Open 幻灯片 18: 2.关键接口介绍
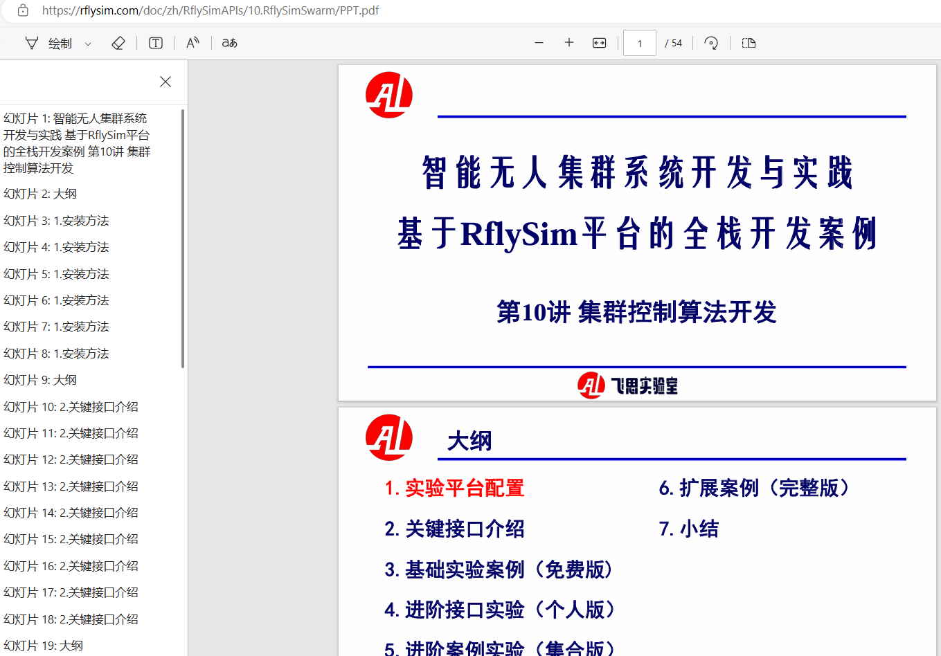941x656 pixels. [71, 619]
